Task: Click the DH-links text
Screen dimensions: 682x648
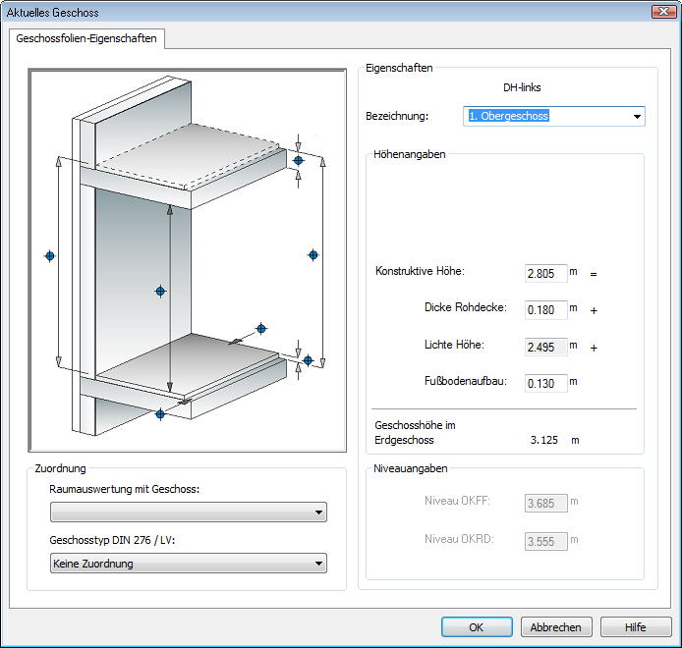Action: [x=522, y=87]
